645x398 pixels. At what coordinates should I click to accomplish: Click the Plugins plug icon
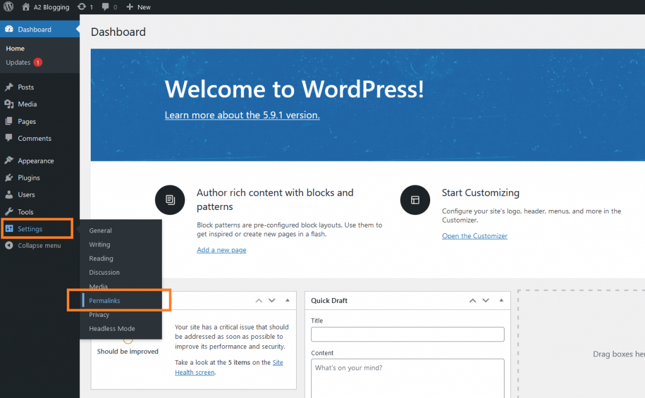click(x=9, y=177)
